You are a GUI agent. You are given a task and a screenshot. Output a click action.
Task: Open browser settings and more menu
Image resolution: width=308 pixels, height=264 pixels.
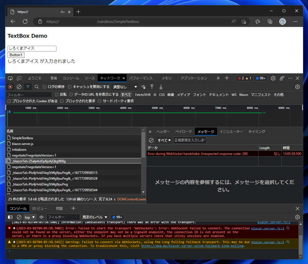pyautogui.click(x=295, y=22)
